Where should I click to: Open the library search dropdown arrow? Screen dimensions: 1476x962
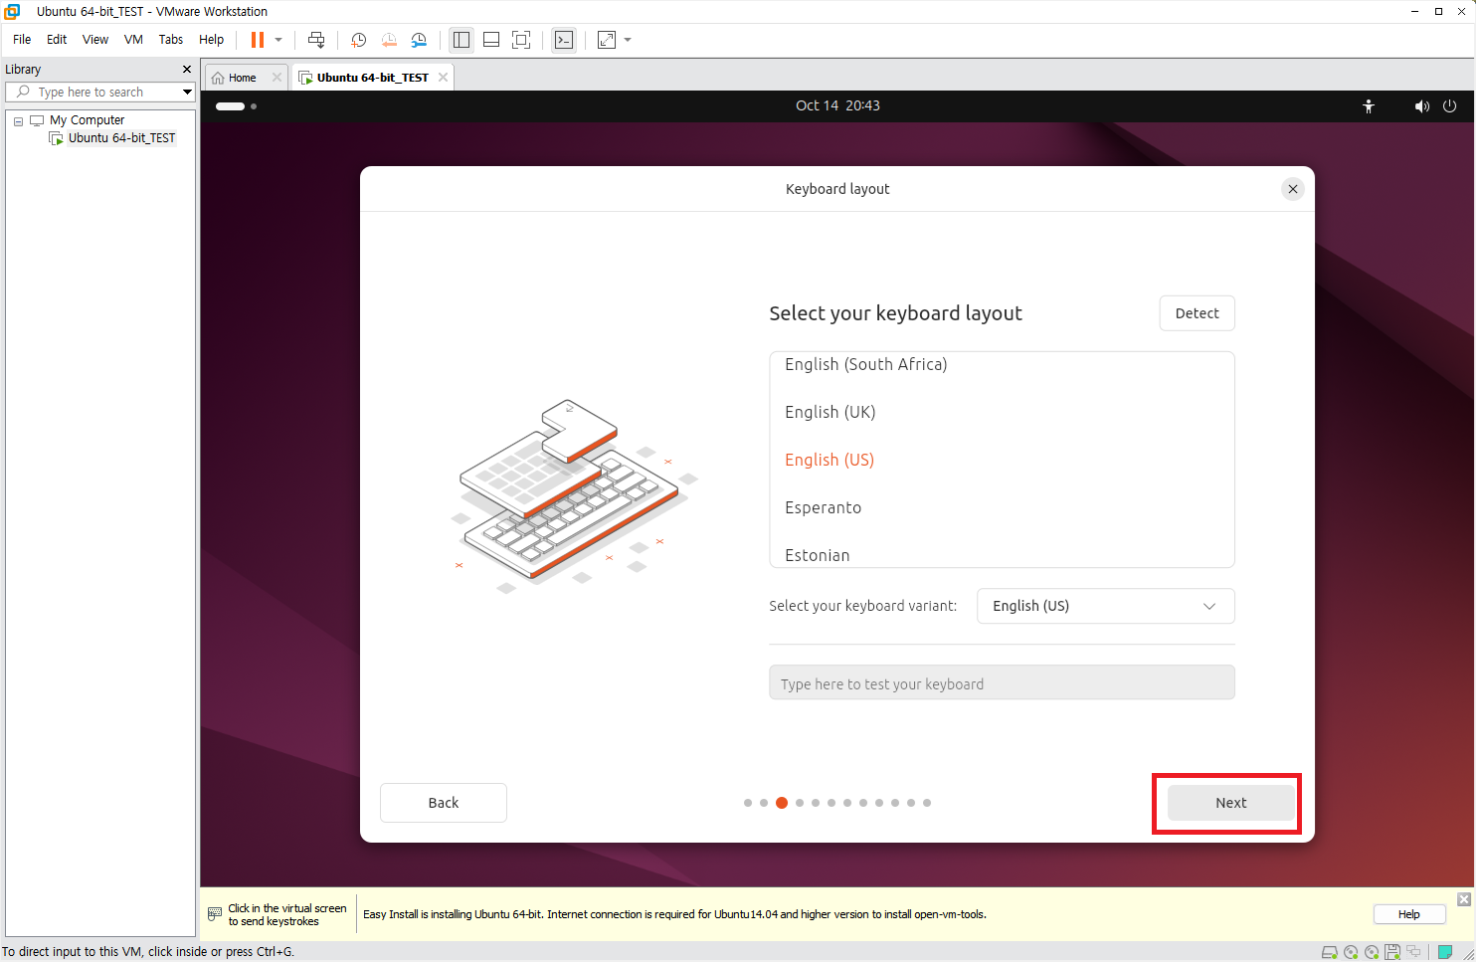187,92
